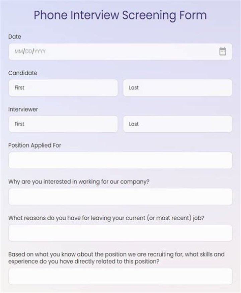Focus the Position Applied For input
241x293 pixels.
(120, 160)
